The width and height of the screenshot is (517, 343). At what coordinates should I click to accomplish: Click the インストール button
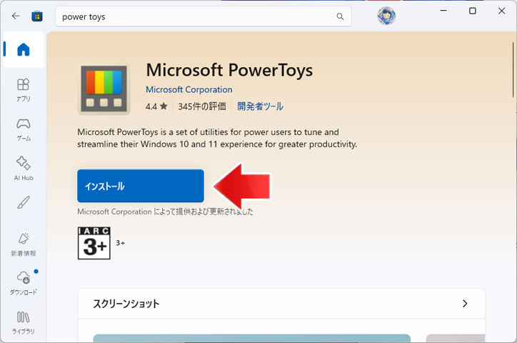click(141, 186)
